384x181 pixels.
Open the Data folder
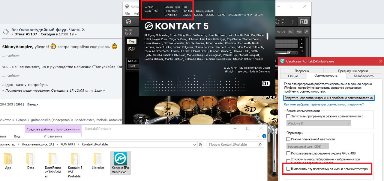pos(31,161)
